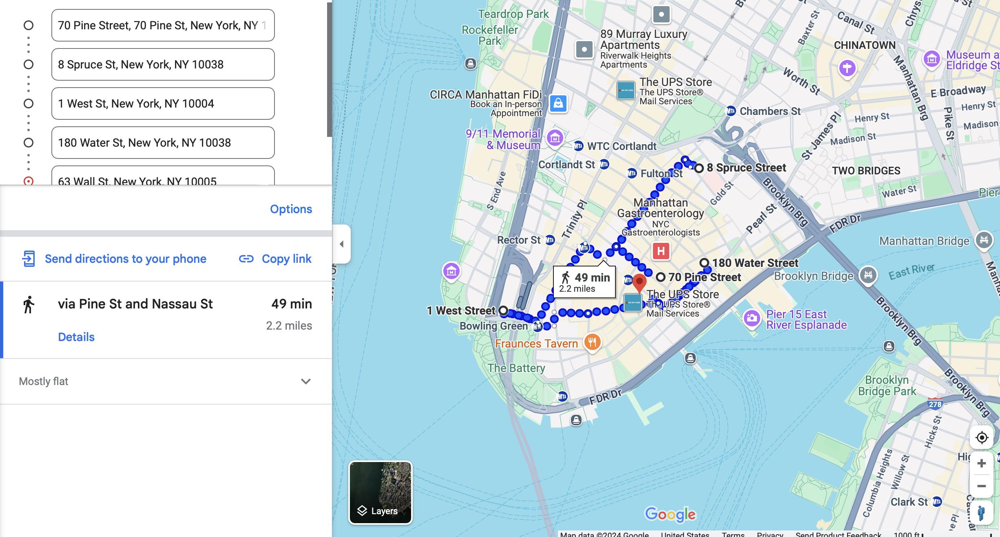Viewport: 1000px width, 537px height.
Task: Open Street View Pegman icon
Action: [982, 512]
